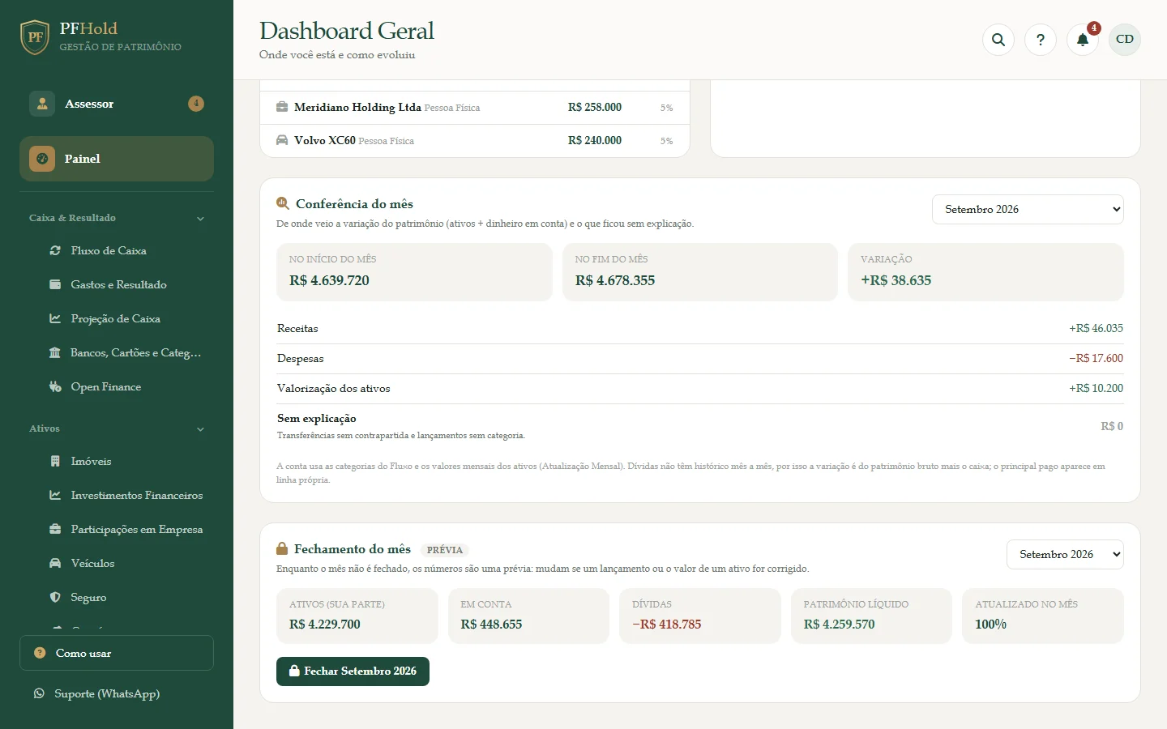
Task: Click the bank building icon for Bancos
Action: (x=55, y=353)
